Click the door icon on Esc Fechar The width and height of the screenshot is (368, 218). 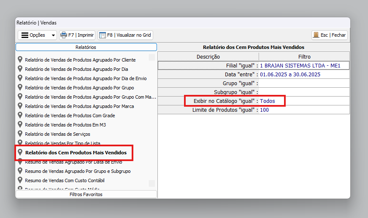(x=316, y=35)
